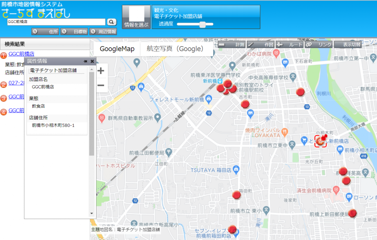Open the 情報を選ぶ information selector
Image resolution: width=377 pixels, height=240 pixels.
coord(136,17)
